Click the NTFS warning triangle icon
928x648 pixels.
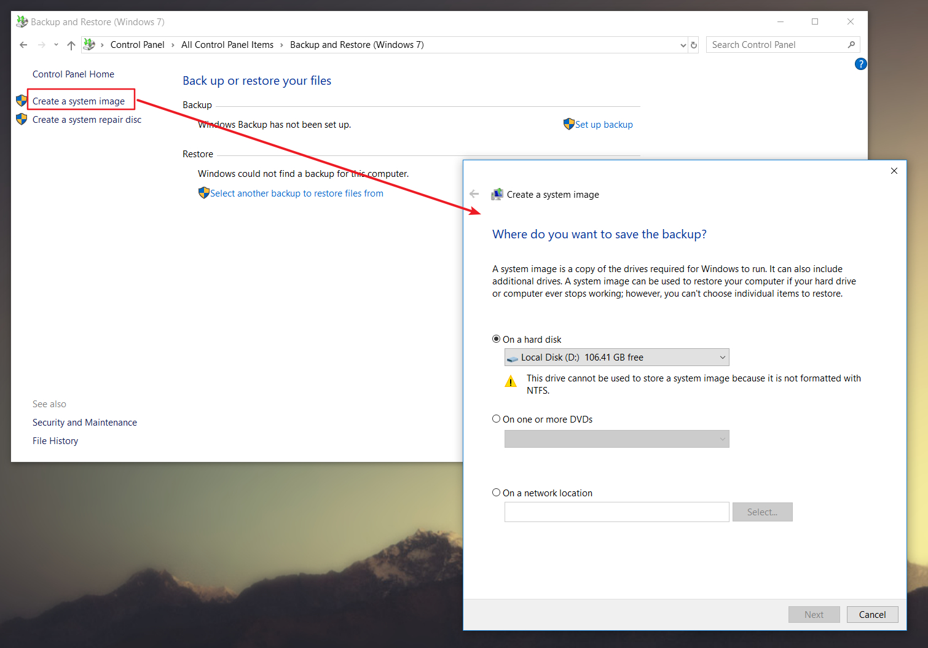tap(511, 382)
